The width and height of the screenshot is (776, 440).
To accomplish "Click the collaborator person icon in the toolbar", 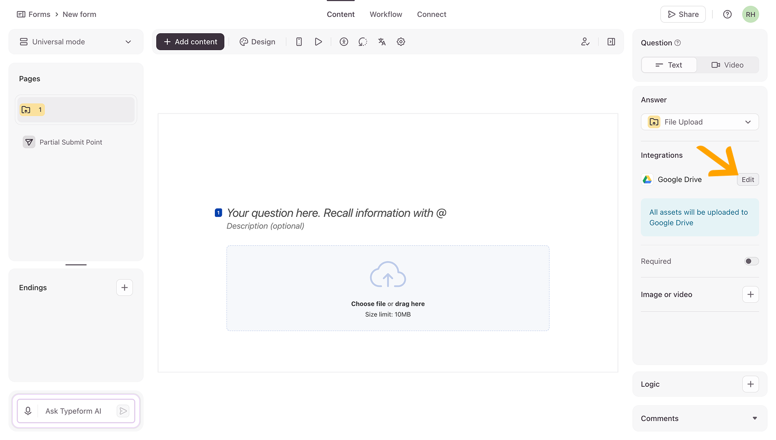I will (585, 42).
